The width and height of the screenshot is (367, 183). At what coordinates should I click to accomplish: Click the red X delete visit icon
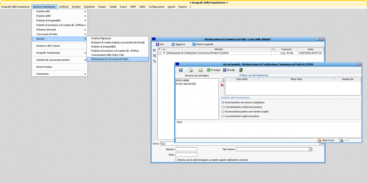tap(222, 85)
